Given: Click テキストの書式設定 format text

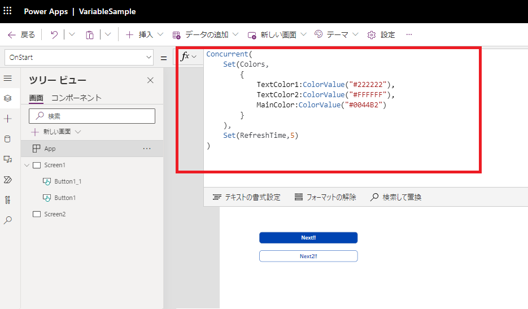Looking at the screenshot, I should tap(246, 197).
